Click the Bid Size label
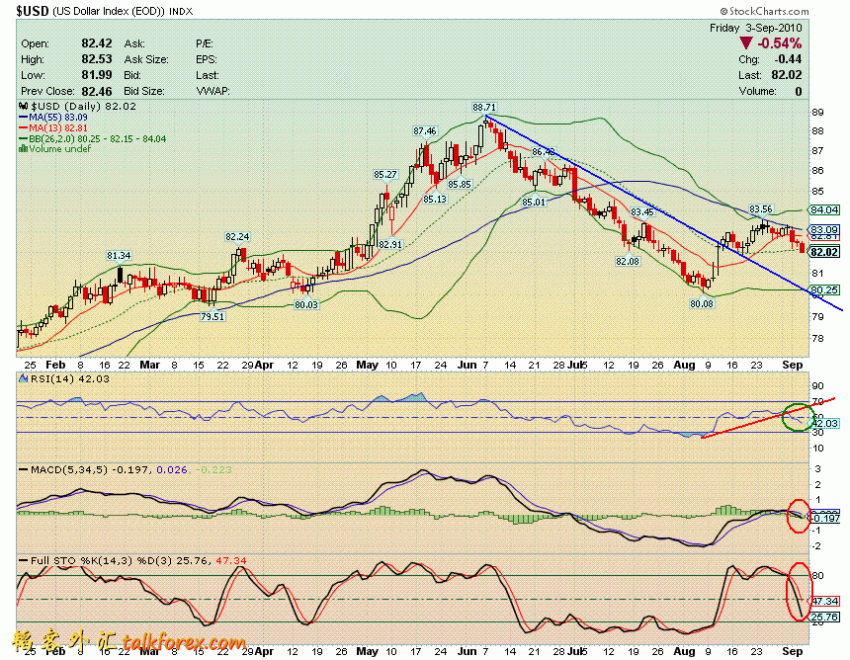Screen dimensions: 850x660 pos(143,91)
